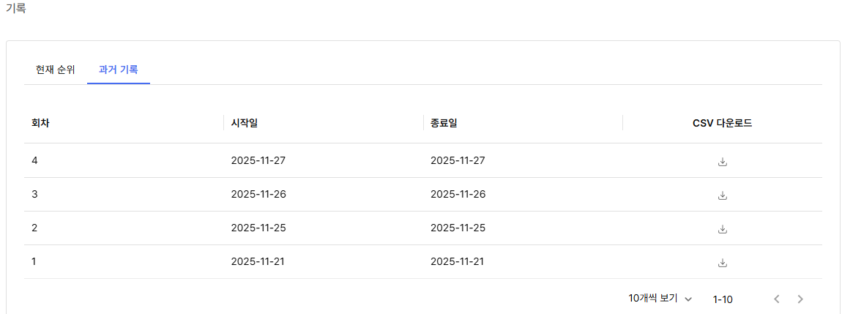Click end date 2025-11-25 in round 2
The image size is (842, 314).
coord(458,228)
